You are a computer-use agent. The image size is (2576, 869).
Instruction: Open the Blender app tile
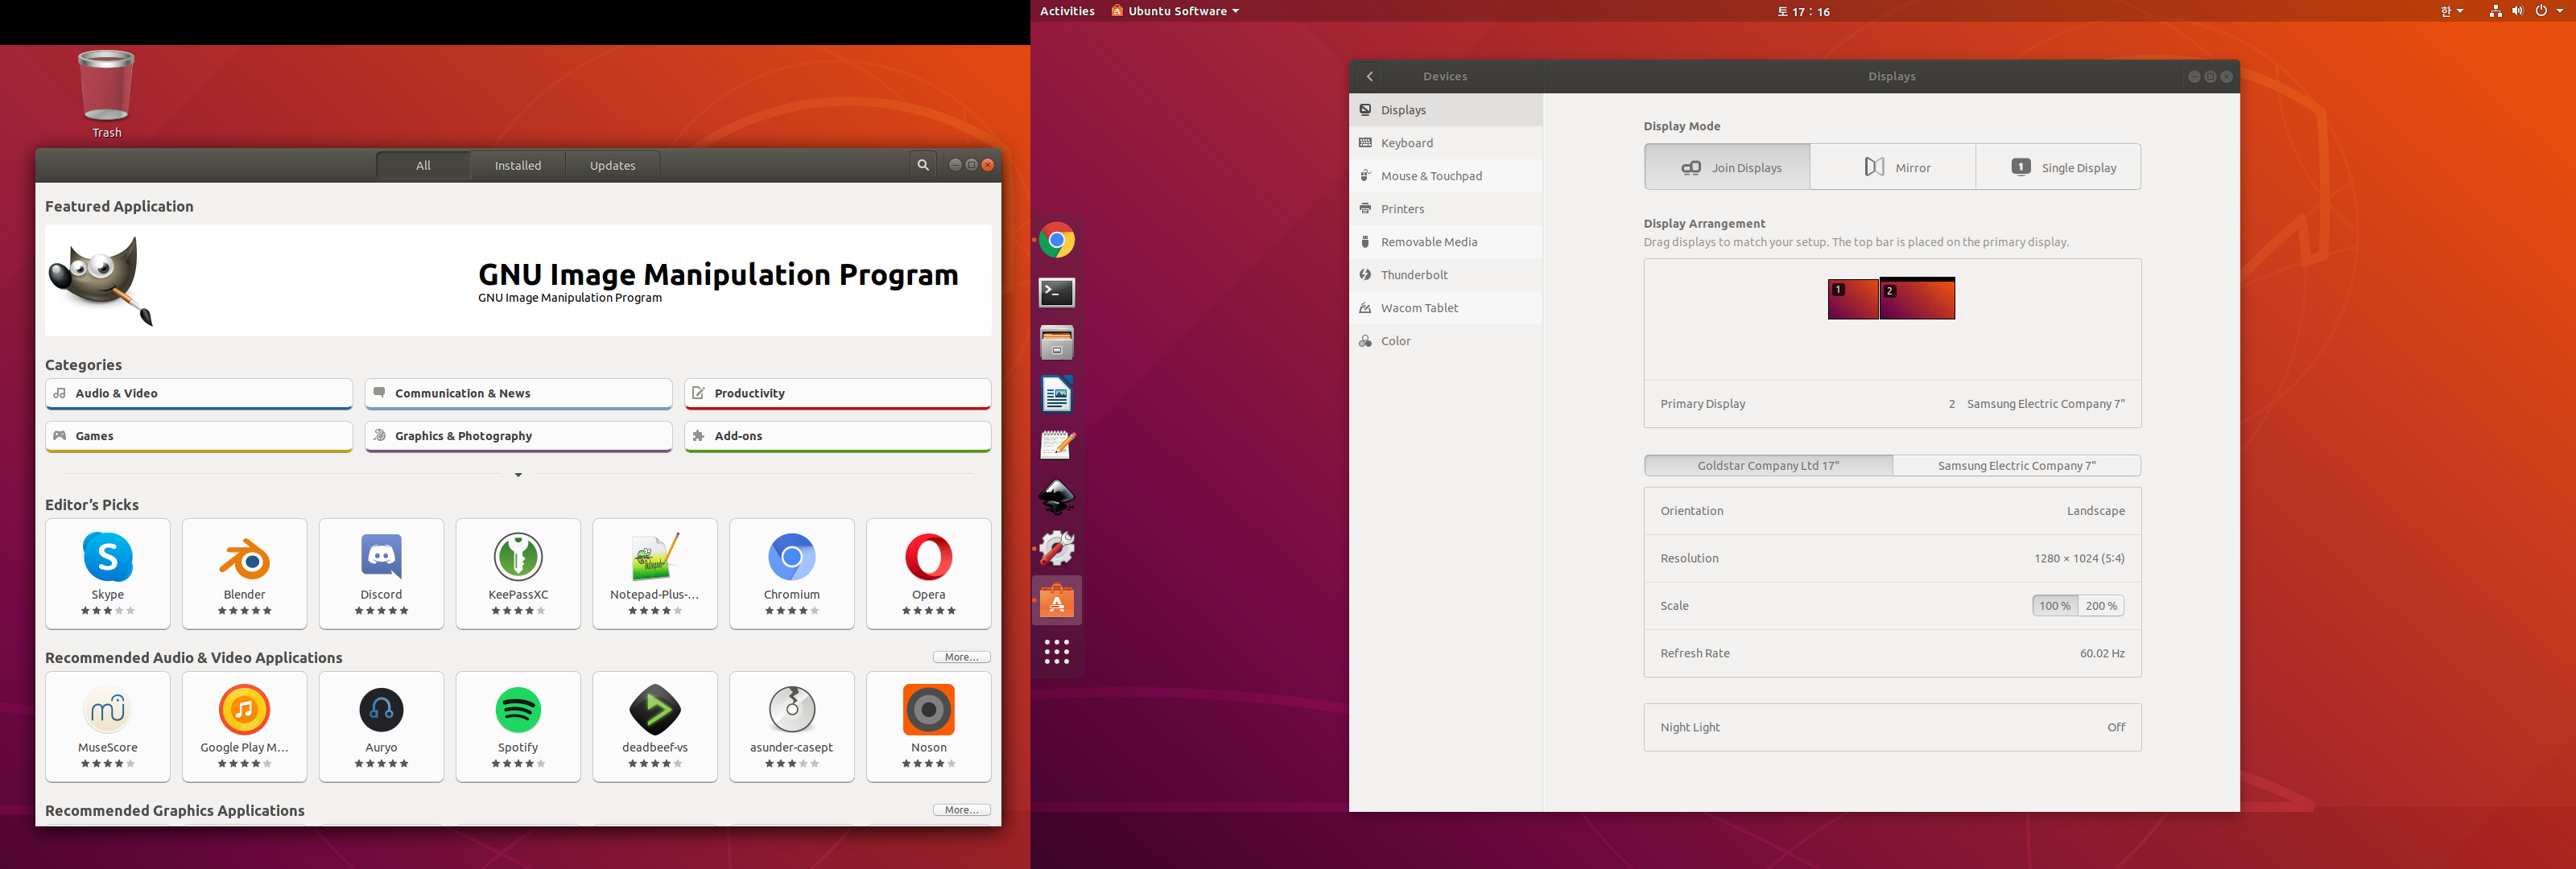click(244, 572)
